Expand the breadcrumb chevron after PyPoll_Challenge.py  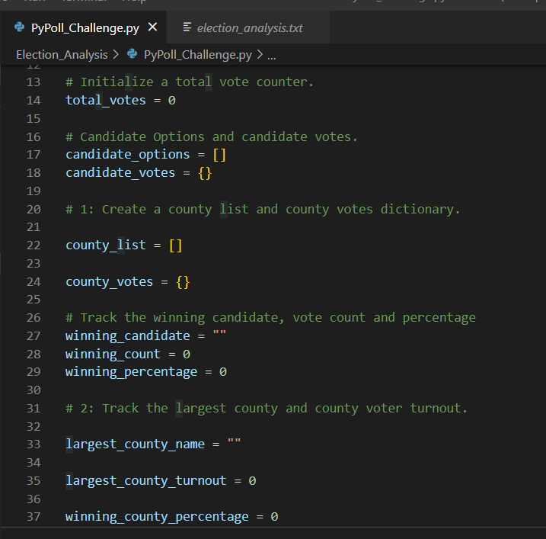click(260, 55)
